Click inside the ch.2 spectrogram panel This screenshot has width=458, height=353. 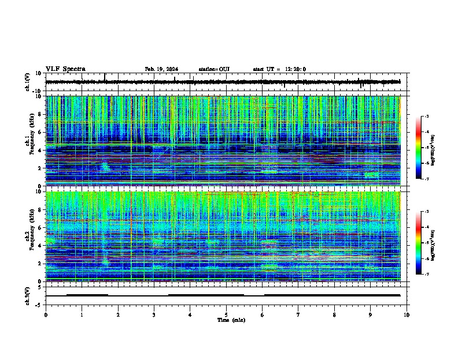[223, 236]
